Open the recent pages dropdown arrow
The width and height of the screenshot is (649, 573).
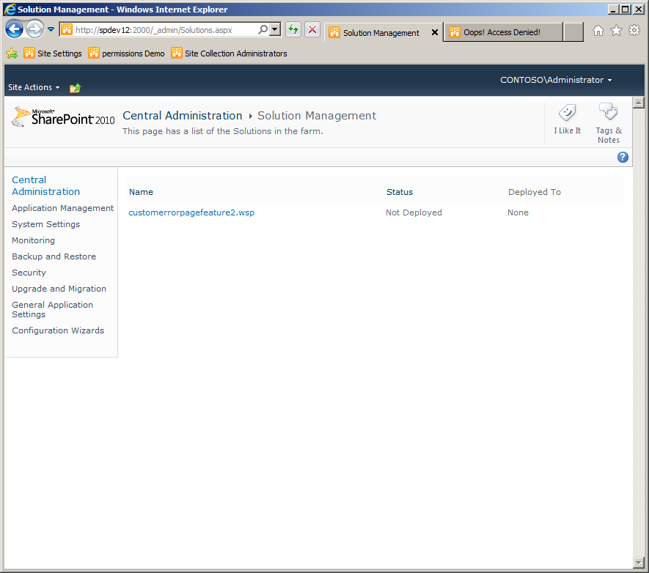(51, 29)
